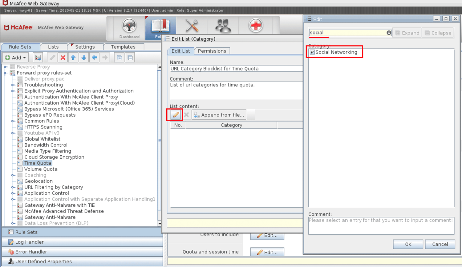462x267 pixels.
Task: Click the Append from file button
Action: pos(219,115)
